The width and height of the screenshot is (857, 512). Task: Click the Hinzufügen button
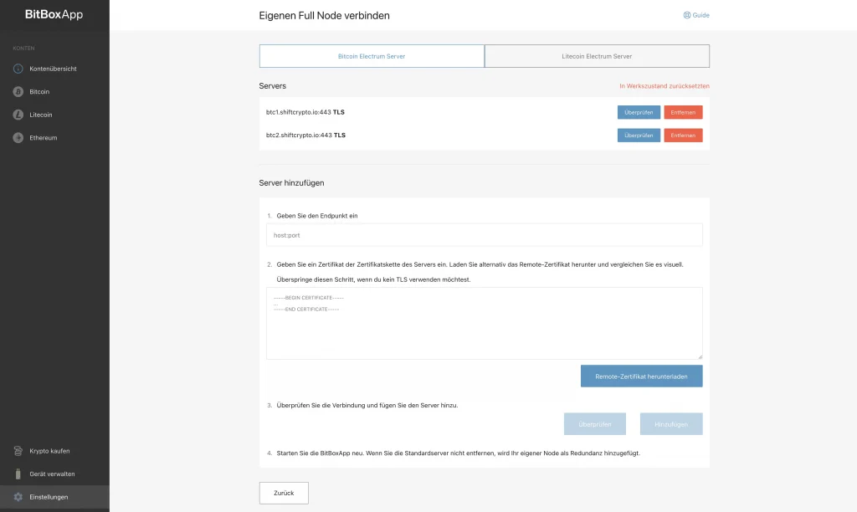click(x=671, y=424)
